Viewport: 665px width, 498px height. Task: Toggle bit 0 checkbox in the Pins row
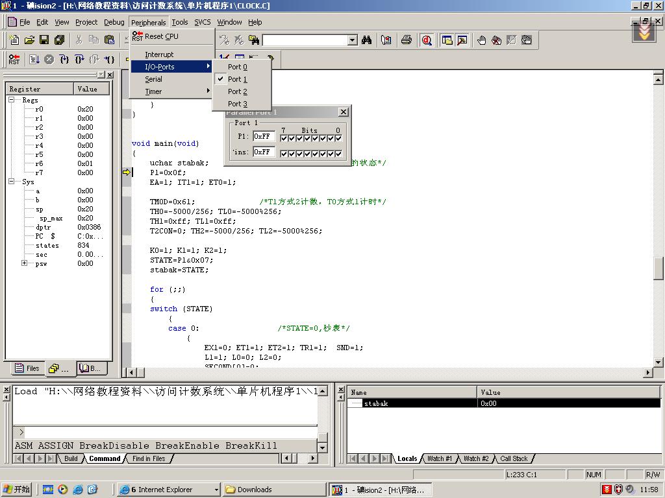(338, 154)
